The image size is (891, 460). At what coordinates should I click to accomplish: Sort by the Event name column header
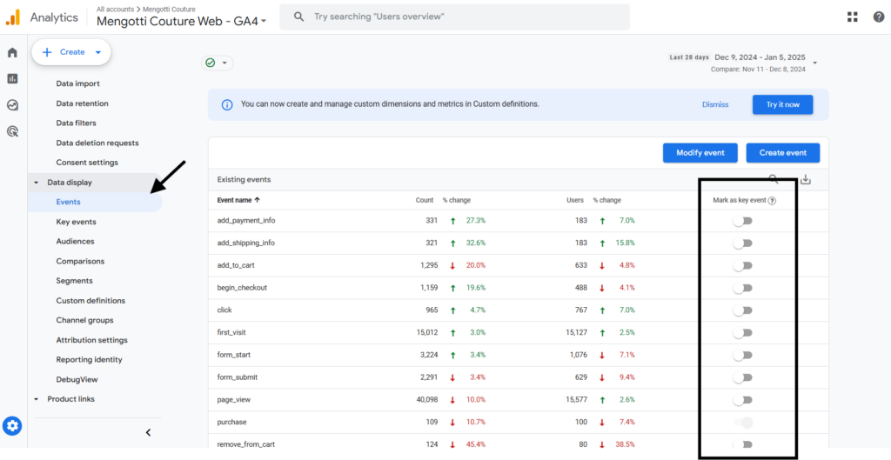234,200
